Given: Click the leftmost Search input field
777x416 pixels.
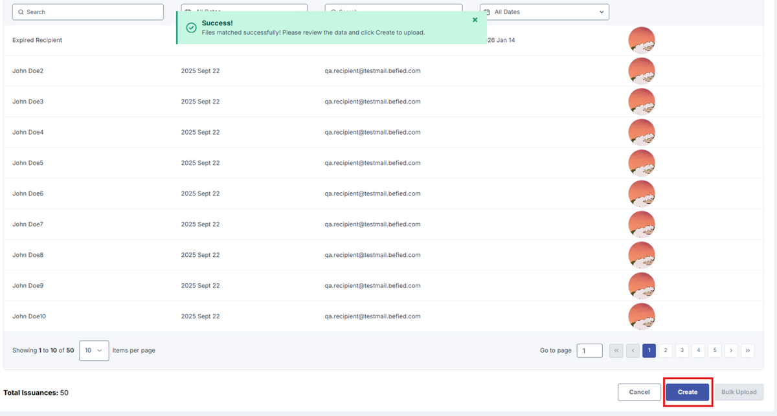Looking at the screenshot, I should (x=88, y=12).
